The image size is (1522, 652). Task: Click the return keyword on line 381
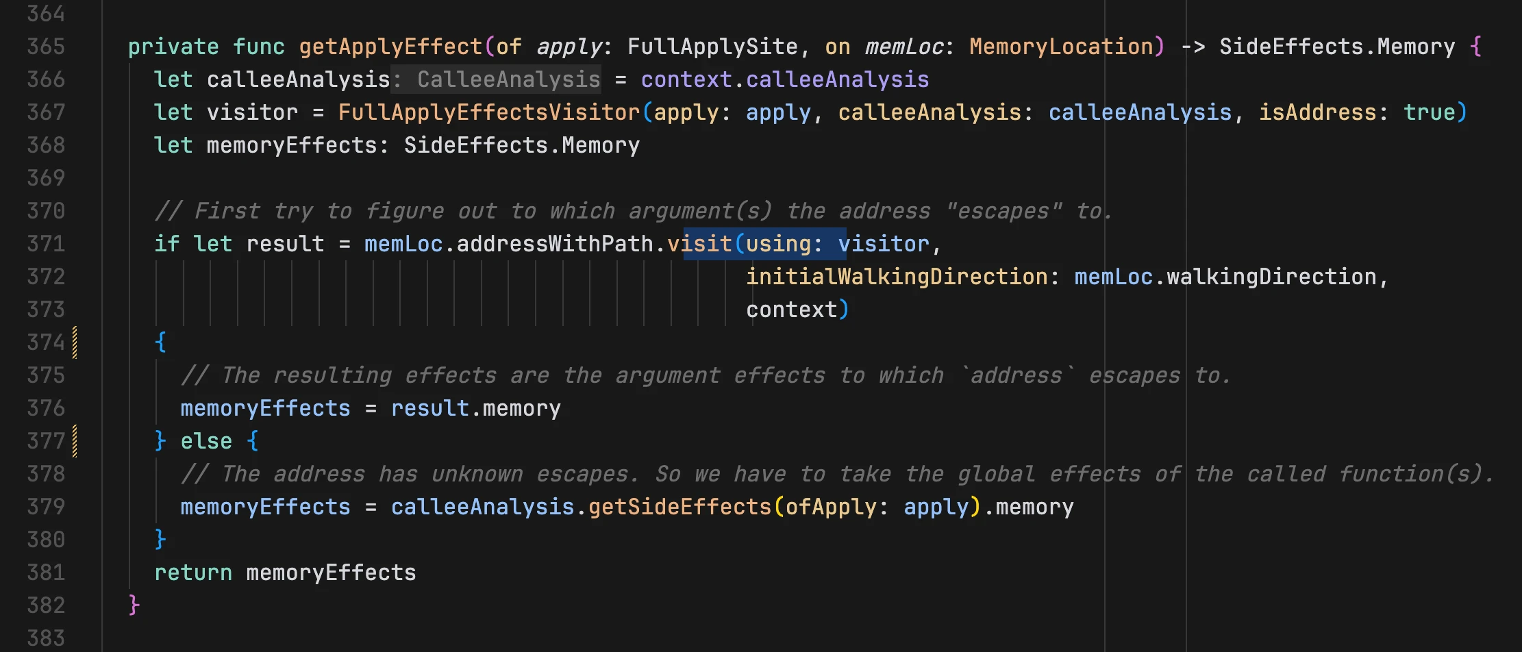pyautogui.click(x=193, y=573)
